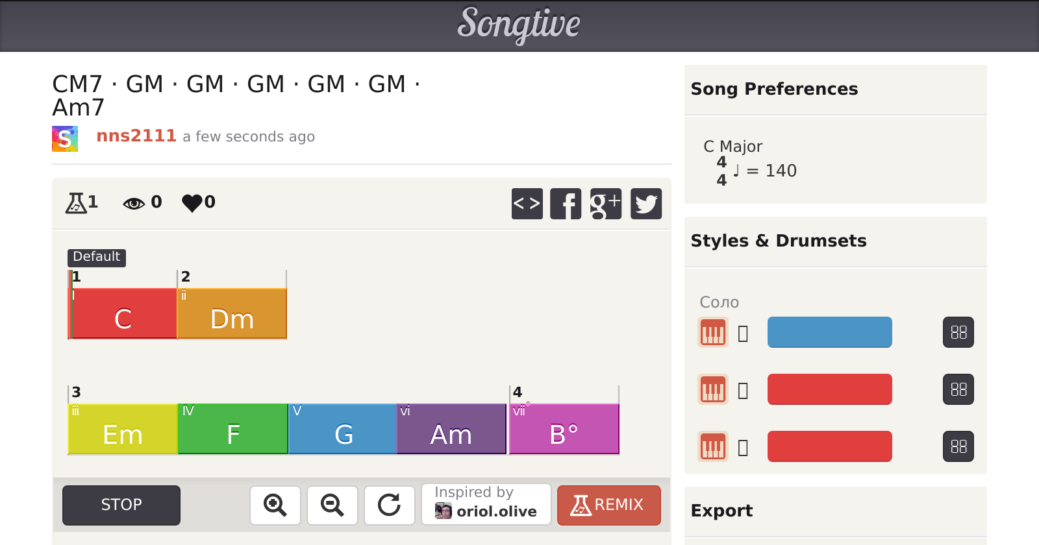Open the nns2111 user profile link
The height and width of the screenshot is (545, 1039).
[136, 136]
